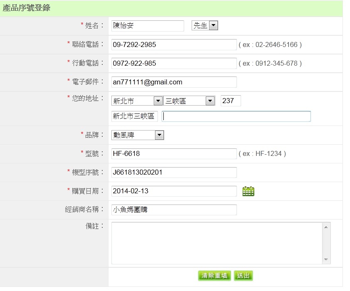Click the 品牌 label

92,135
